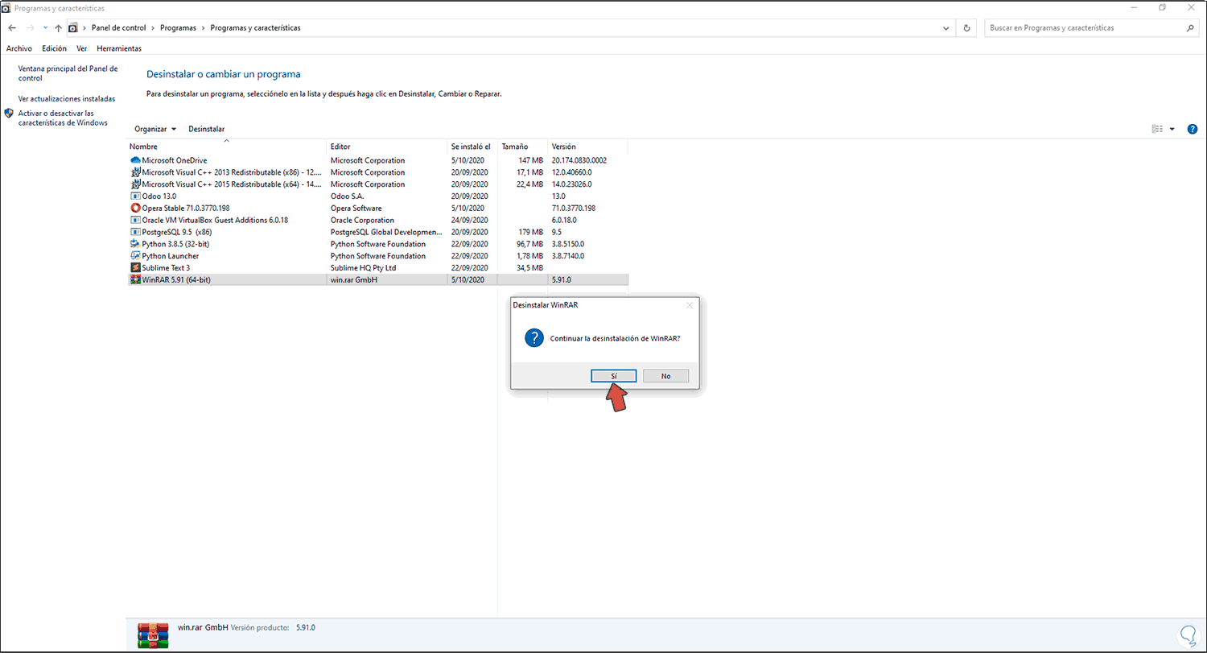Image resolution: width=1207 pixels, height=653 pixels.
Task: Open the blue Help icon
Action: click(x=1193, y=129)
